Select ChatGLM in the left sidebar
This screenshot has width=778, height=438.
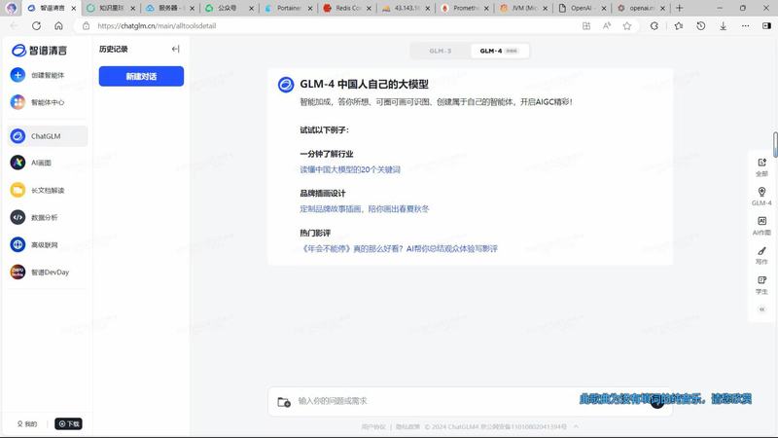pos(48,136)
